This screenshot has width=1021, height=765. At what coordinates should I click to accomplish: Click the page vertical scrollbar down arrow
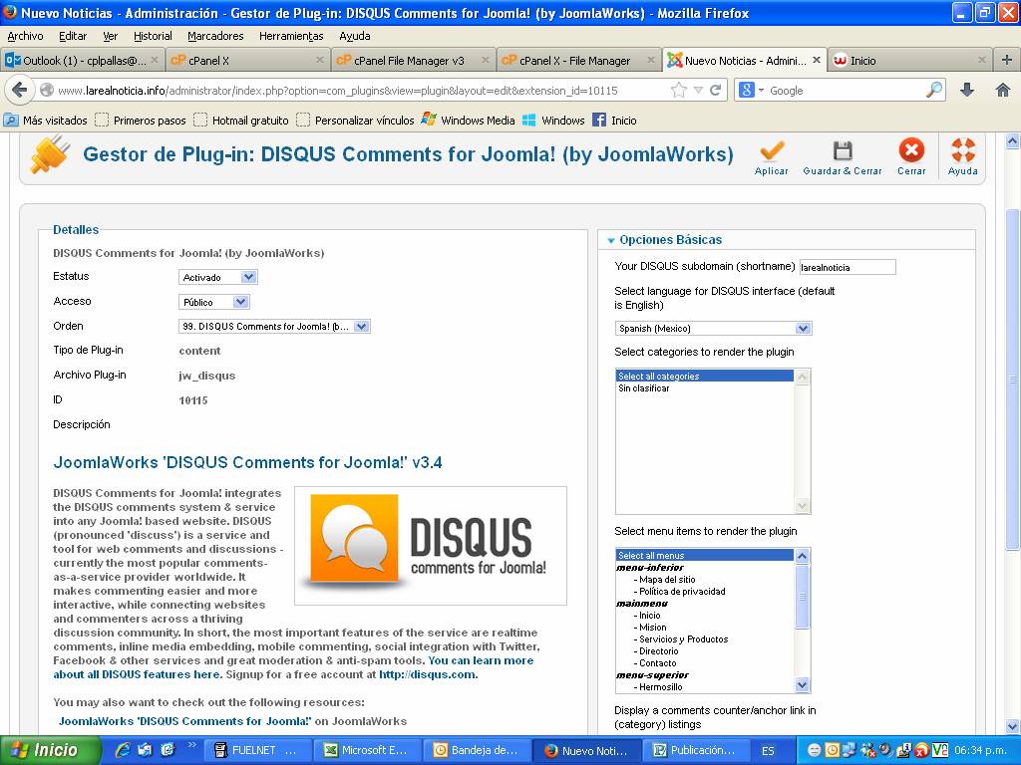(x=1013, y=726)
